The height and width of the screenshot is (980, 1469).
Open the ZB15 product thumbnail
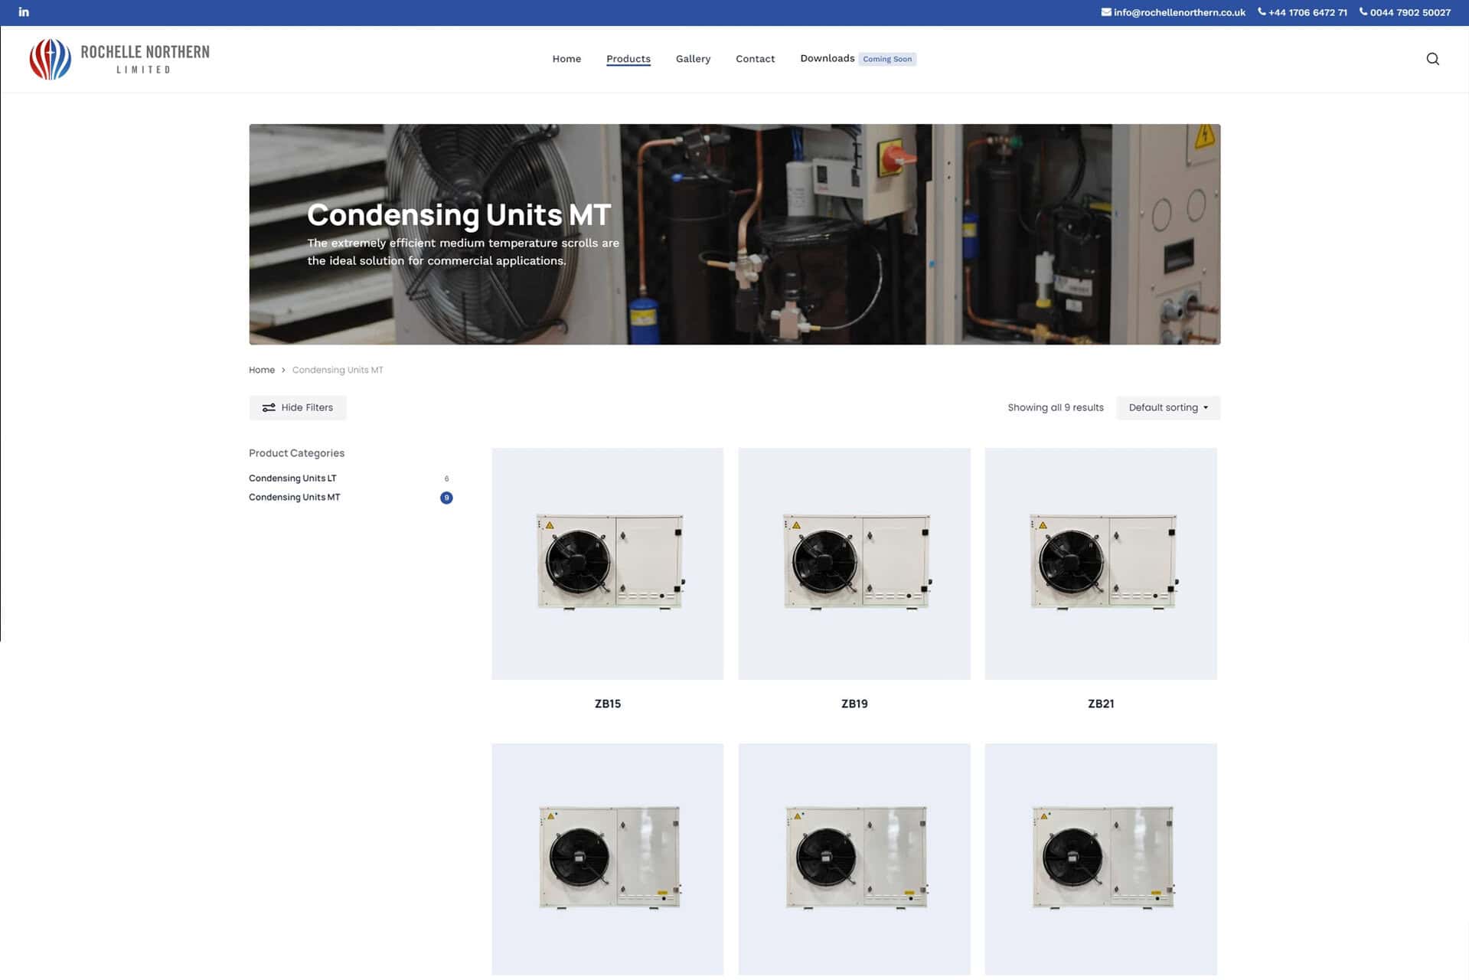click(x=607, y=563)
